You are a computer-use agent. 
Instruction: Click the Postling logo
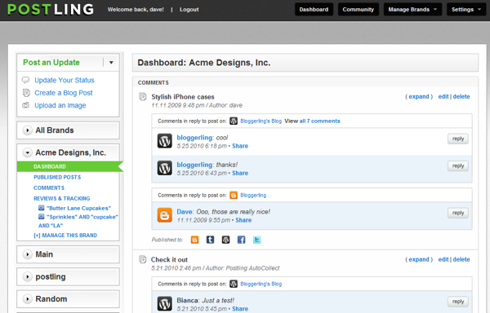click(x=51, y=9)
